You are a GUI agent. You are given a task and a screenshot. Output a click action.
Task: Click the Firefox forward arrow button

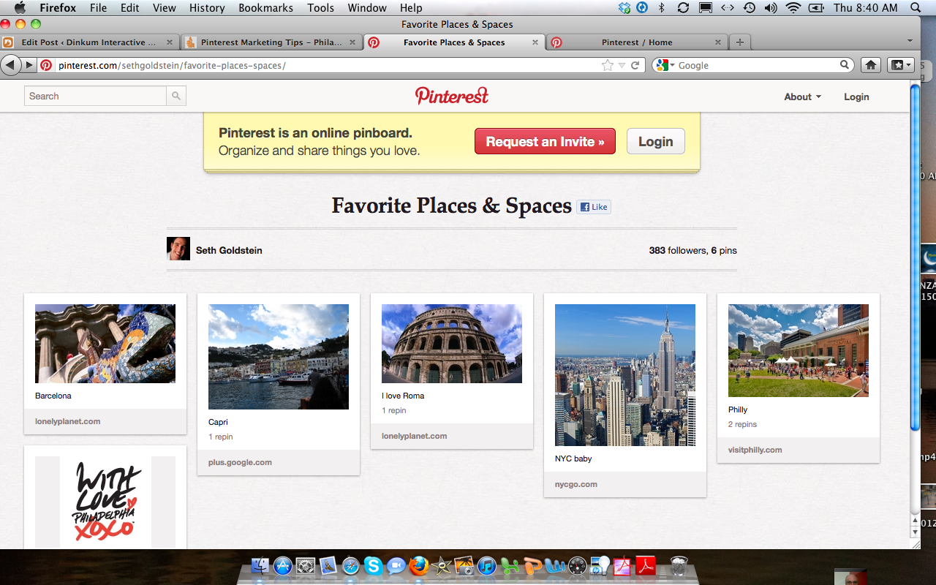[x=29, y=65]
